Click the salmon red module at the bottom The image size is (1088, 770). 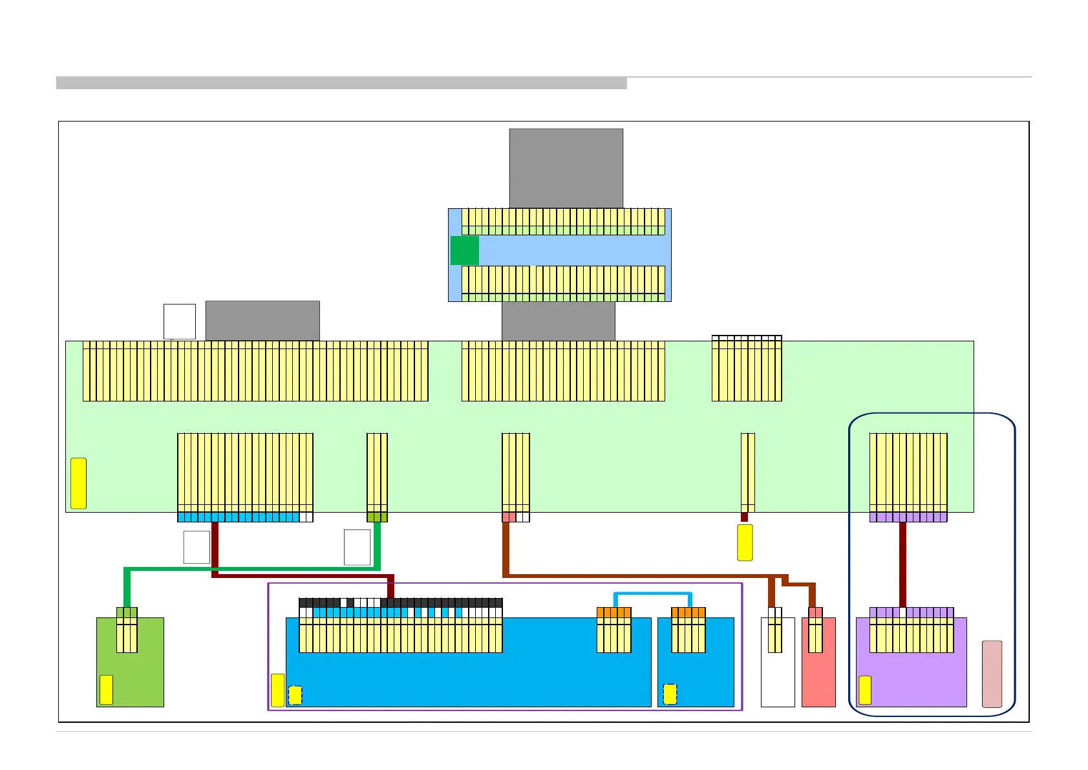tap(818, 679)
